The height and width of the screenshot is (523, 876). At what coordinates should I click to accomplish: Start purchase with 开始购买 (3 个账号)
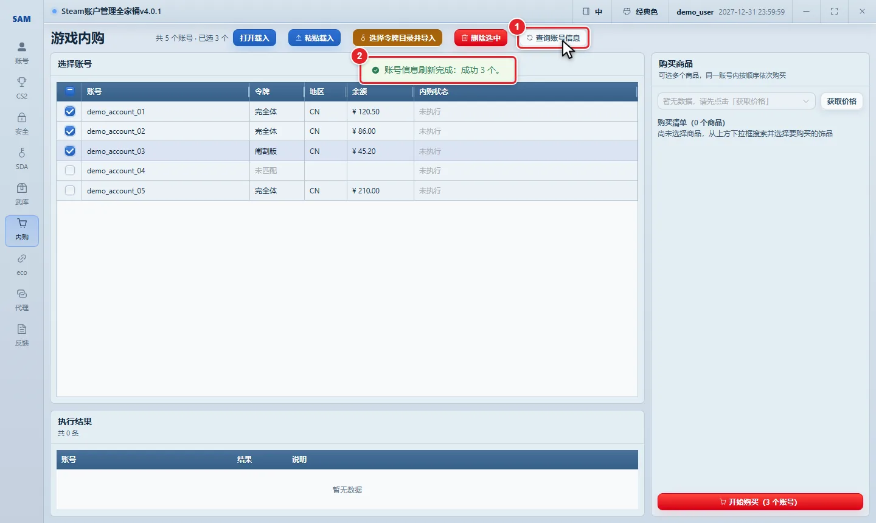(x=760, y=502)
